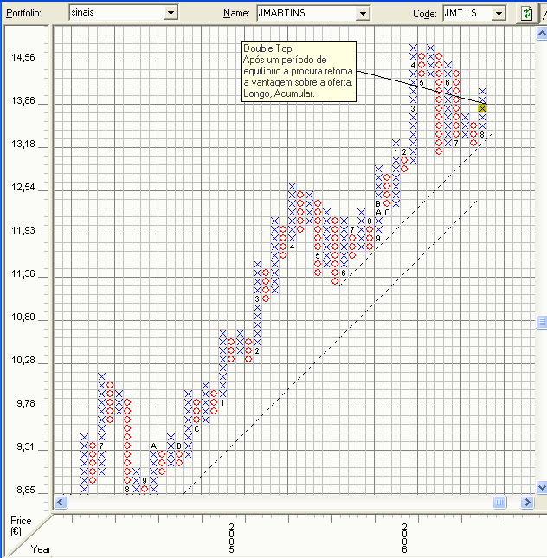The width and height of the screenshot is (547, 558).
Task: Click the 10,28 price axis label
Action: point(23,360)
